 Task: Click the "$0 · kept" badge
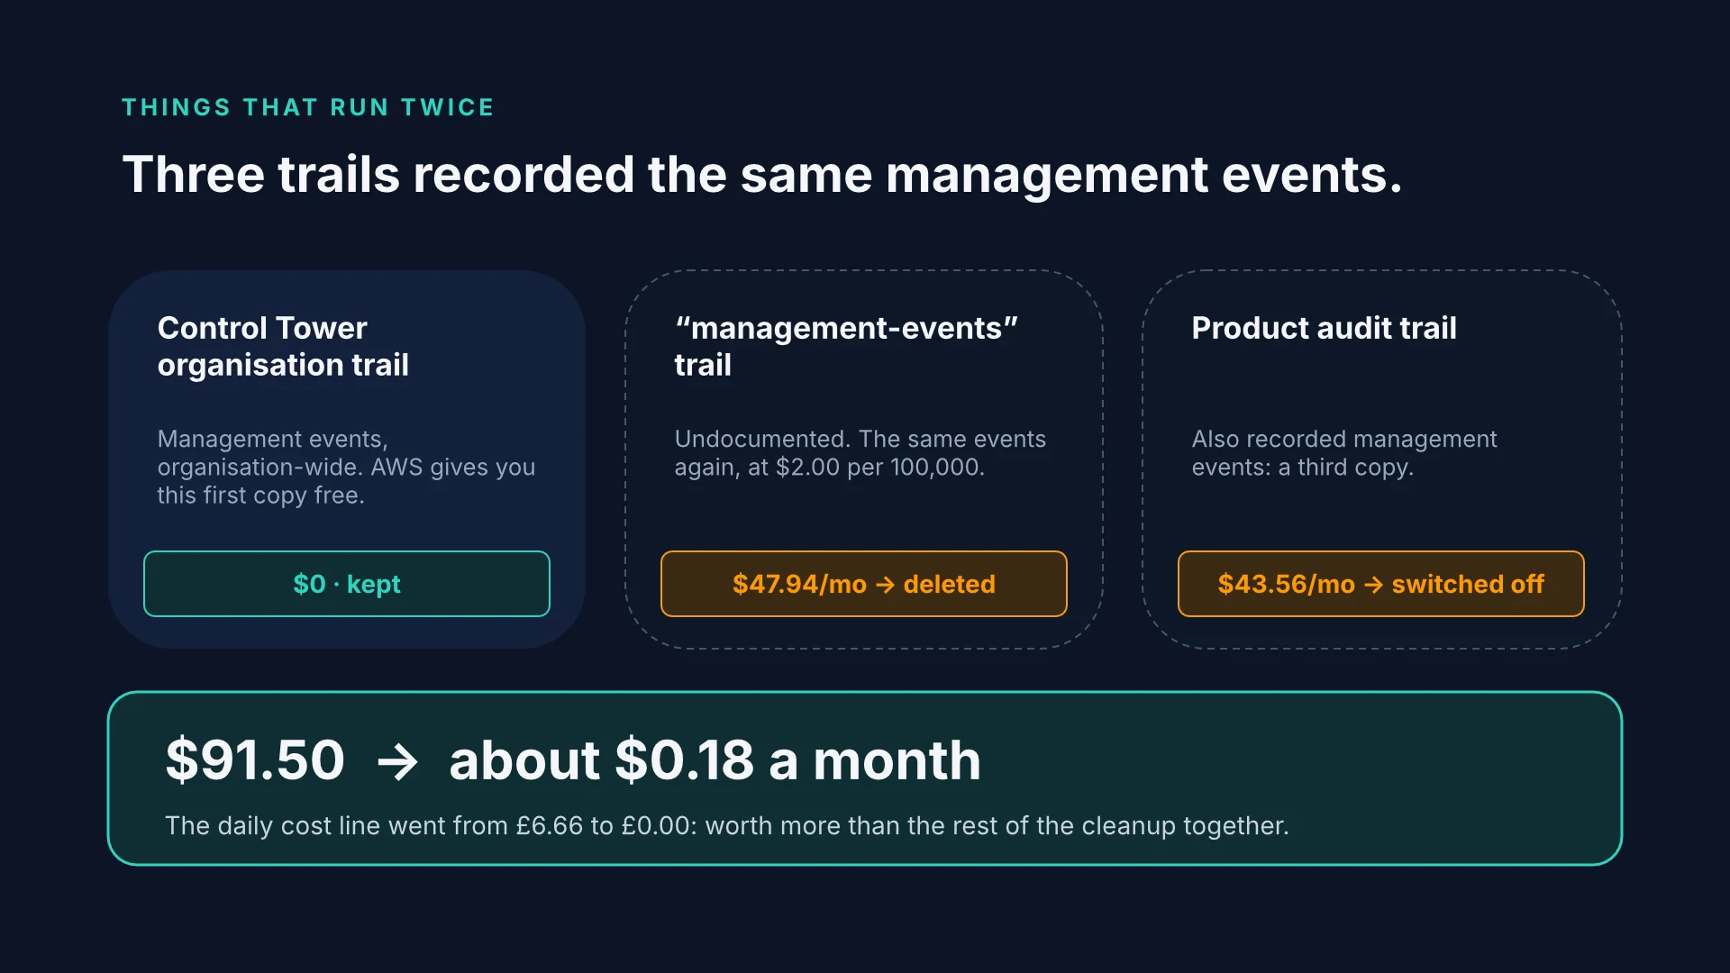[347, 584]
